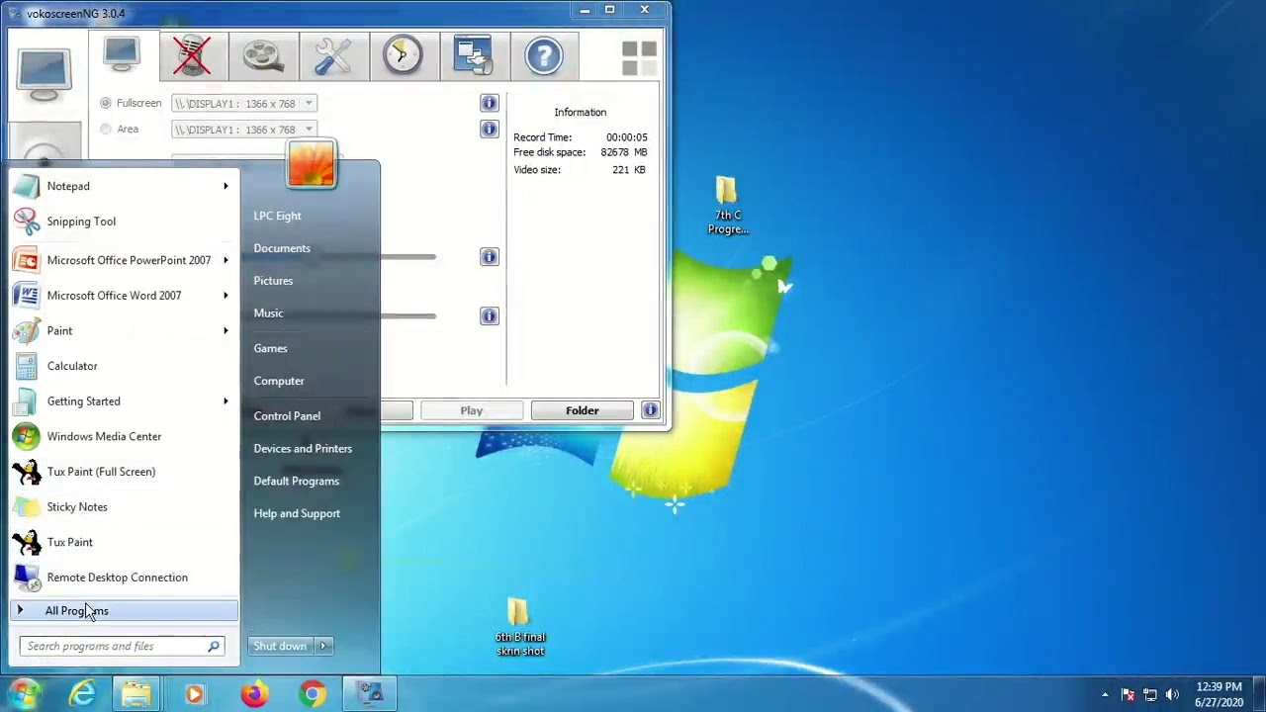Expand the PowerPoint 2007 jump list arrow
This screenshot has width=1266, height=712.
point(226,260)
